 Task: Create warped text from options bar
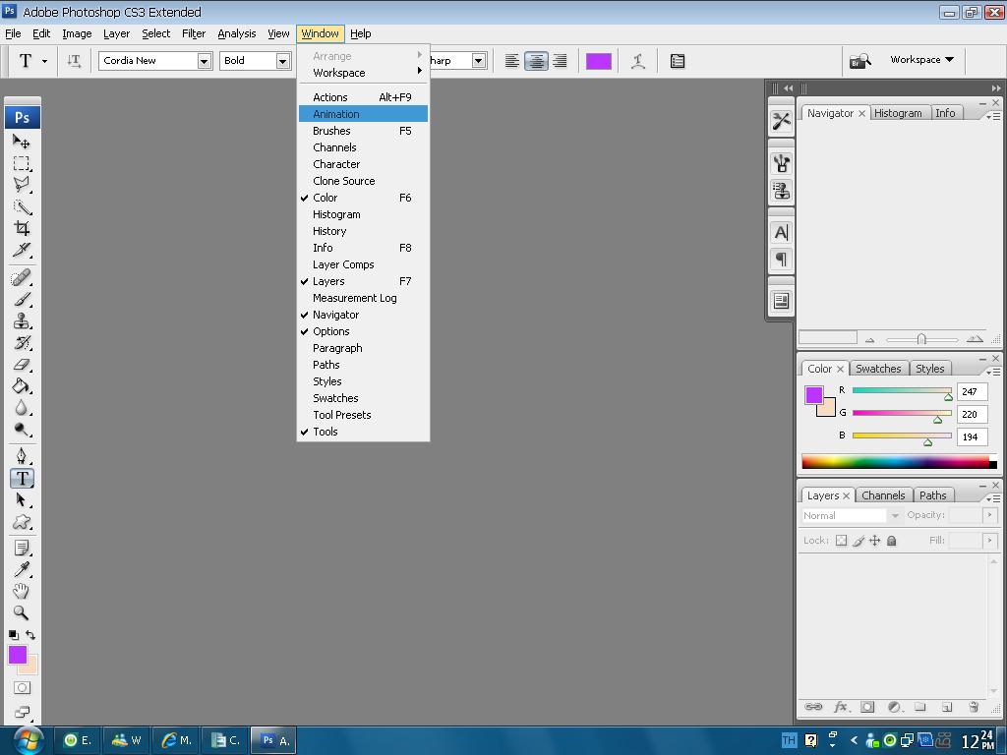(x=637, y=61)
